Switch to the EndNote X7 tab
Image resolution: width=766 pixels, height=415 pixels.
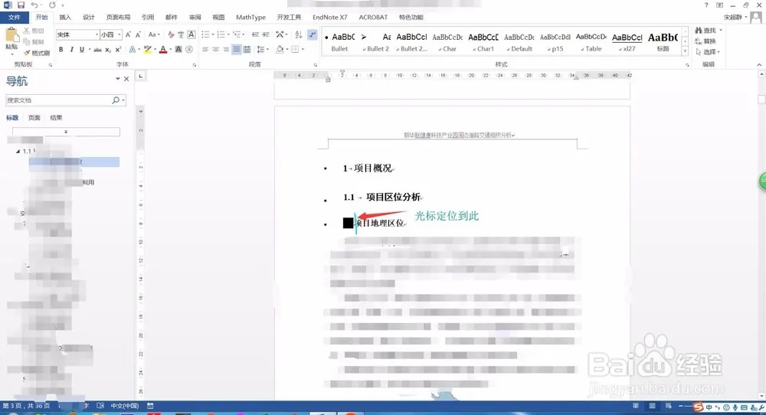(x=329, y=17)
